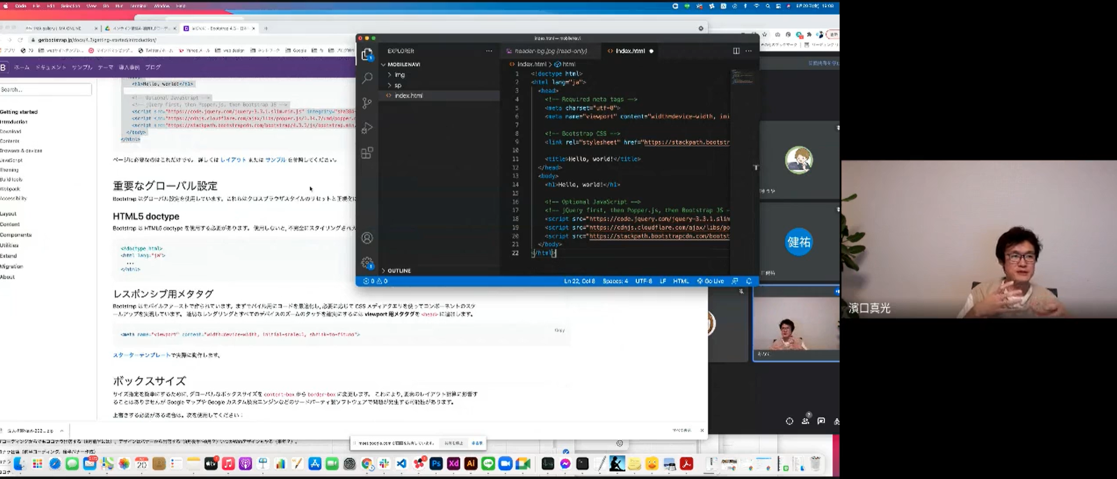1117x479 pixels.
Task: Click the notifications bell in VS Code status bar
Action: pyautogui.click(x=749, y=281)
